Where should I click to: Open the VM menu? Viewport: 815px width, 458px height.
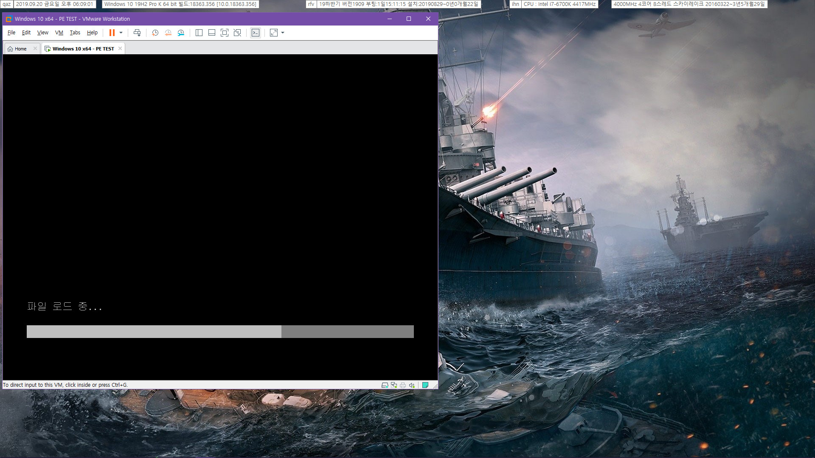59,33
